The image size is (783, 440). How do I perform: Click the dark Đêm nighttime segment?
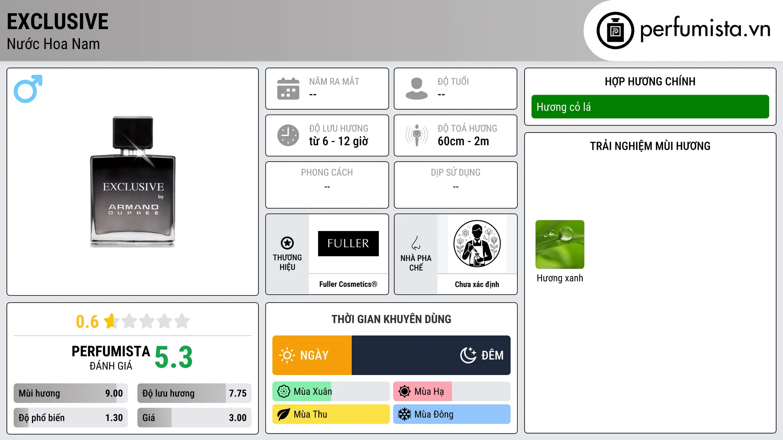coord(431,355)
